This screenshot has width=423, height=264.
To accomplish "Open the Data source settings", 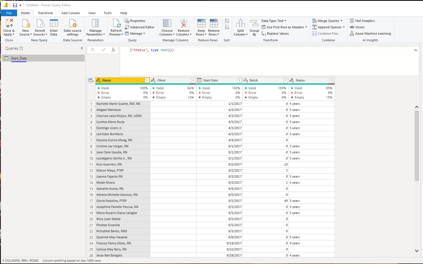I will click(72, 27).
